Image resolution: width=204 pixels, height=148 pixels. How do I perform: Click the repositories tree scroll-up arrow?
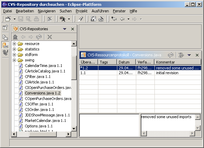pos(74,44)
